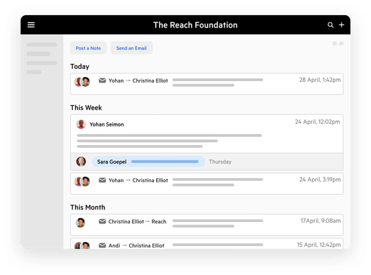Click Post a Note button

pyautogui.click(x=88, y=48)
